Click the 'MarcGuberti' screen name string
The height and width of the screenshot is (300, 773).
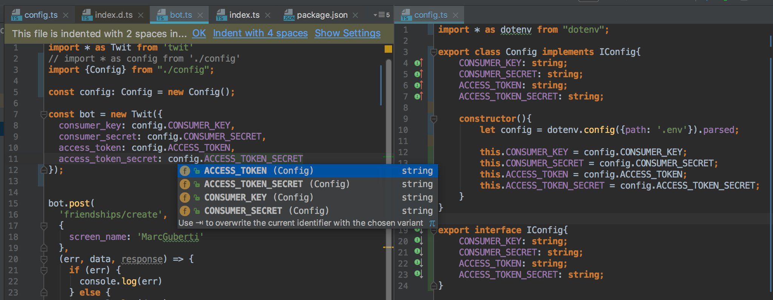tap(170, 237)
